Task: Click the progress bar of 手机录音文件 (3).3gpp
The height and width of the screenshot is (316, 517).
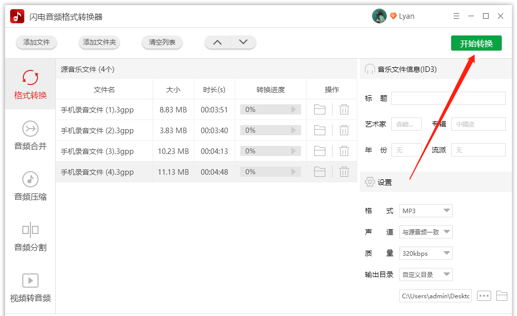Action: [270, 150]
